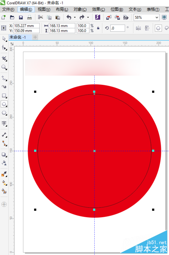
Task: Open the 视图(V) menu
Action: [x=44, y=9]
